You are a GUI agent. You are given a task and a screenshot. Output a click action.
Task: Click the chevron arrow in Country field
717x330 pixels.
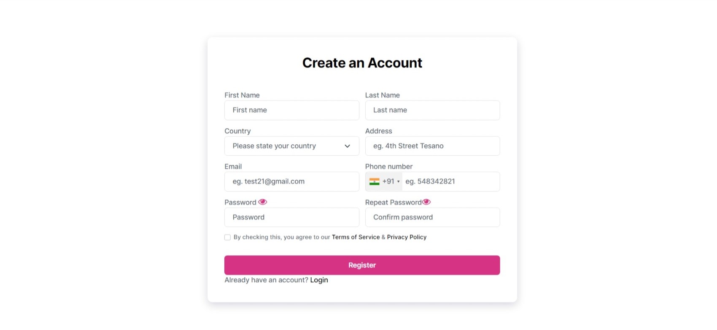click(x=347, y=146)
